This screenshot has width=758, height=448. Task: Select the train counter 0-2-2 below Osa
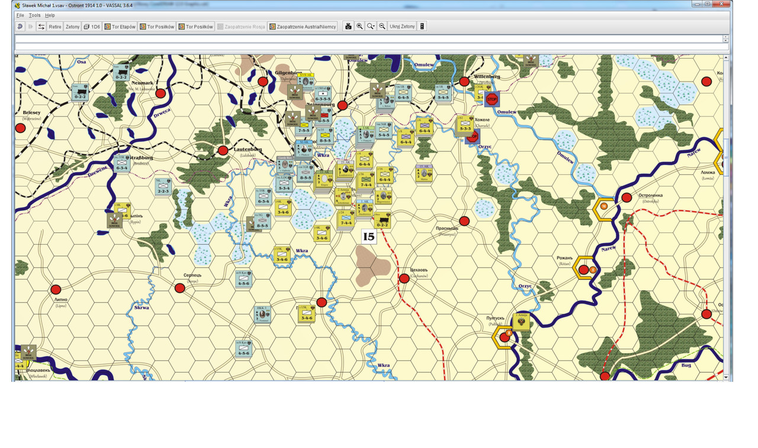(x=81, y=92)
